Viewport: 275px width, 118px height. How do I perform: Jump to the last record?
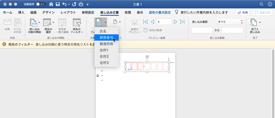182,22
